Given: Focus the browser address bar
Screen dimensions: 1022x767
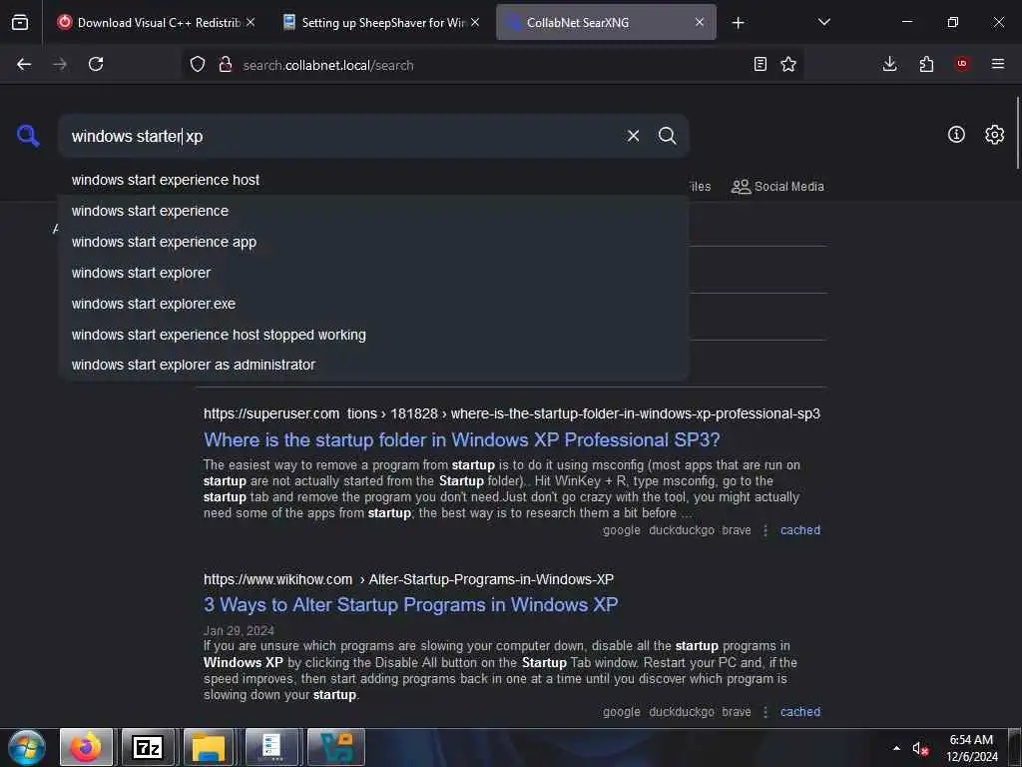Looking at the screenshot, I should click(492, 65).
